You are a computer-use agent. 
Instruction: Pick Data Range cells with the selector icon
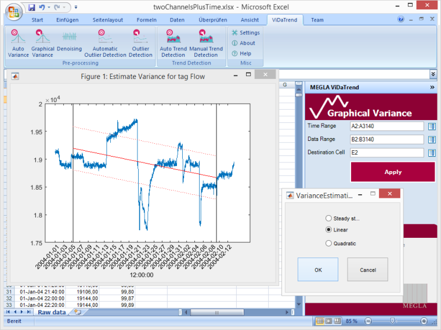[x=432, y=139]
